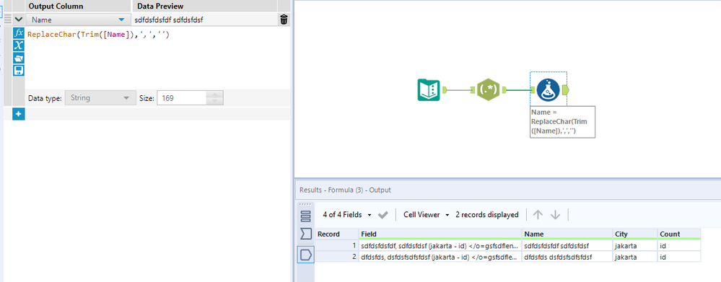
Task: Click the City column header
Action: pos(634,234)
